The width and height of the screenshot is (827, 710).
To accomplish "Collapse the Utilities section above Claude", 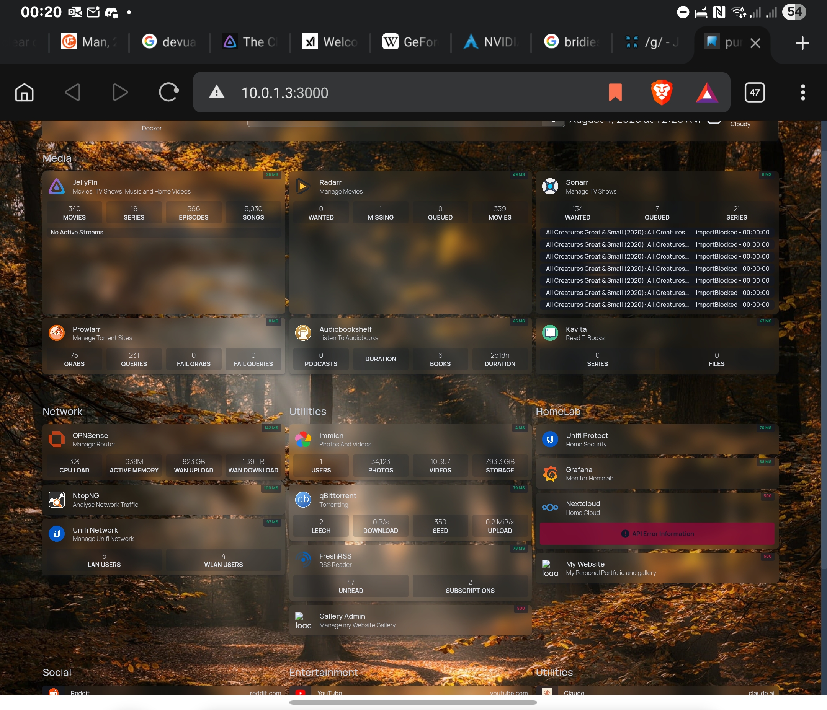I will (x=554, y=673).
